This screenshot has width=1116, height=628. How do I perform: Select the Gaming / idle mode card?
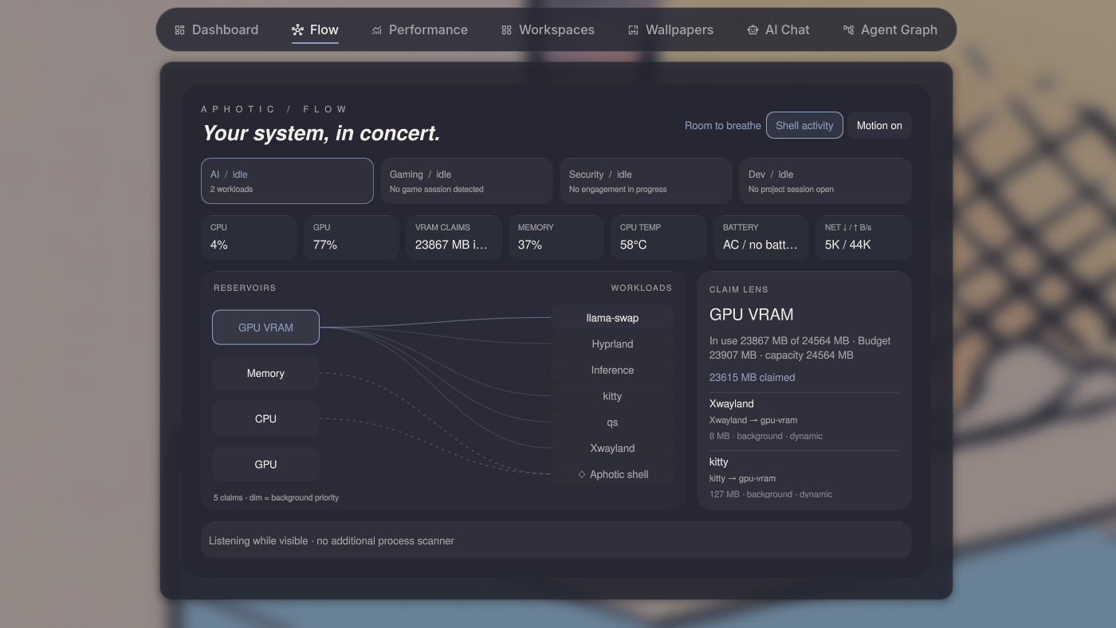pyautogui.click(x=466, y=181)
